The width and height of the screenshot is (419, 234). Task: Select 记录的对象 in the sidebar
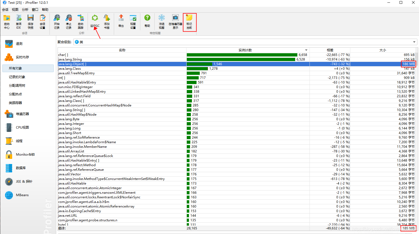coord(17,77)
